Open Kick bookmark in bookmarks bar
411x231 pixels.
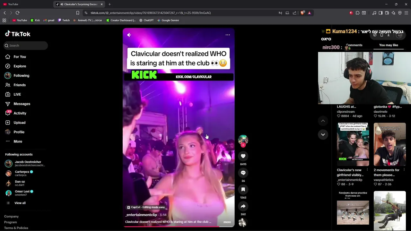pos(35,20)
